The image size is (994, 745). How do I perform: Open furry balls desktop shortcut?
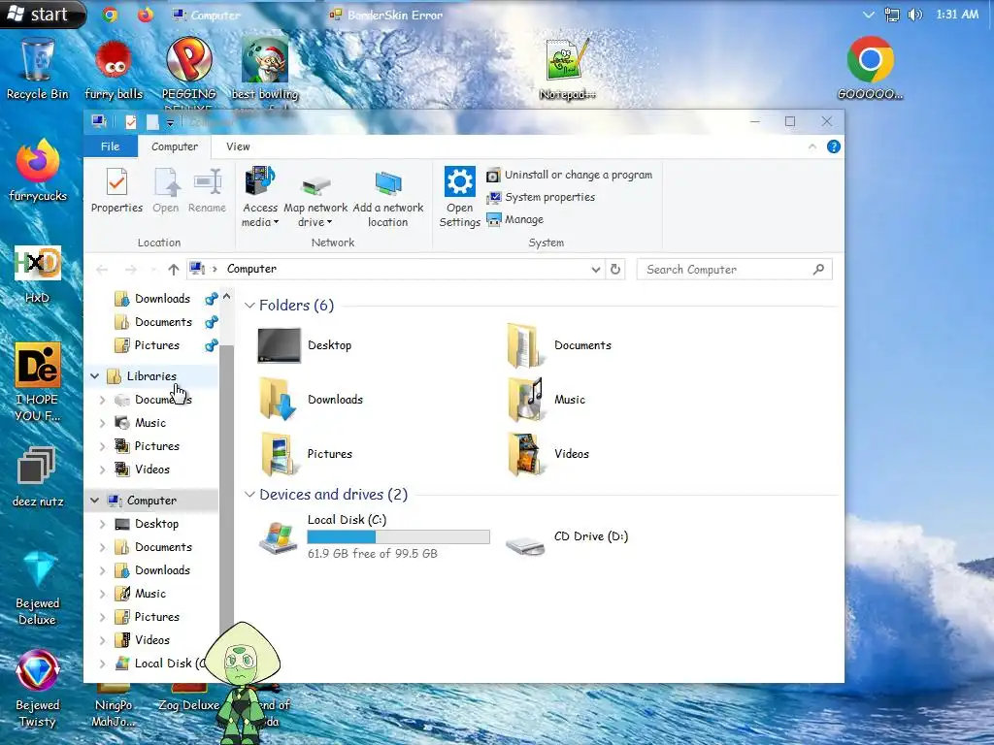pos(114,69)
